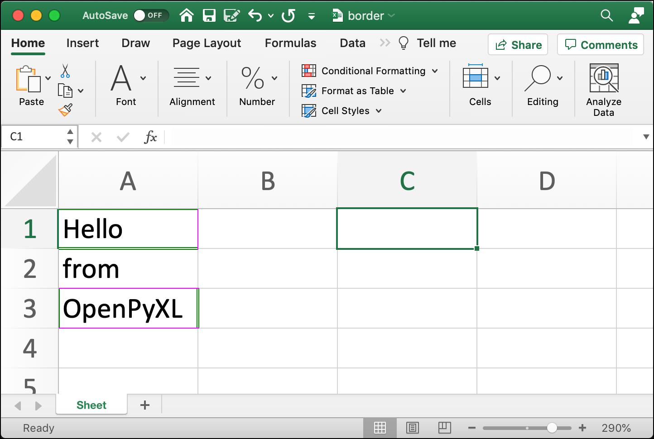The width and height of the screenshot is (654, 439).
Task: Click the Share button
Action: coord(518,44)
